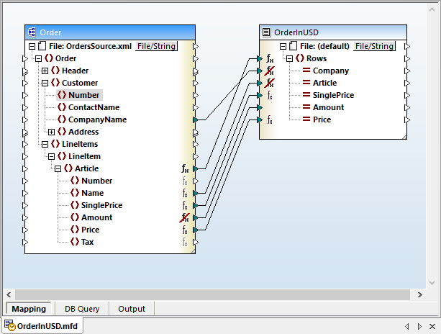Click the function icon left of Rows
The width and height of the screenshot is (441, 334).
[x=270, y=58]
